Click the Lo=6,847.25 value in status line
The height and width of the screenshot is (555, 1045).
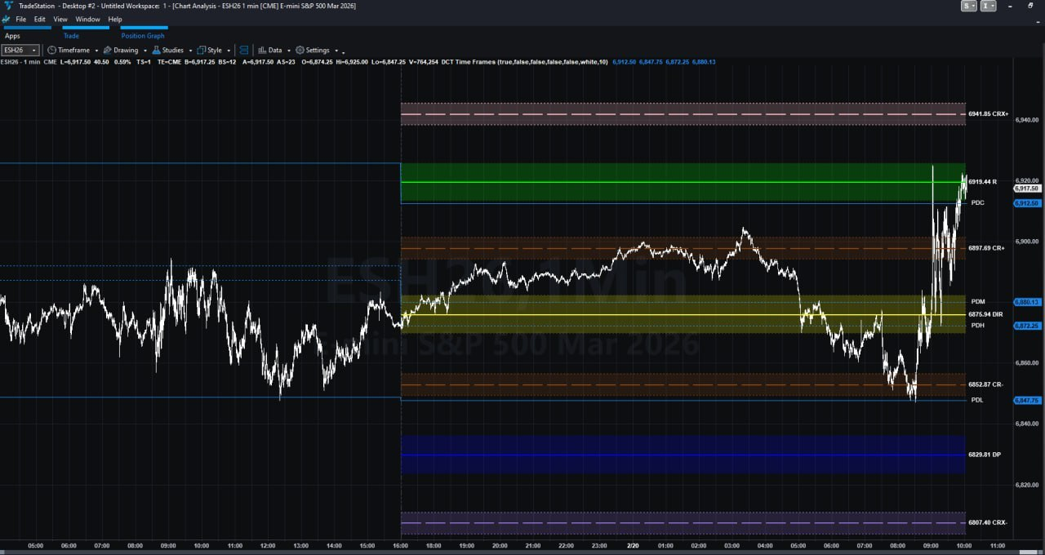click(389, 62)
